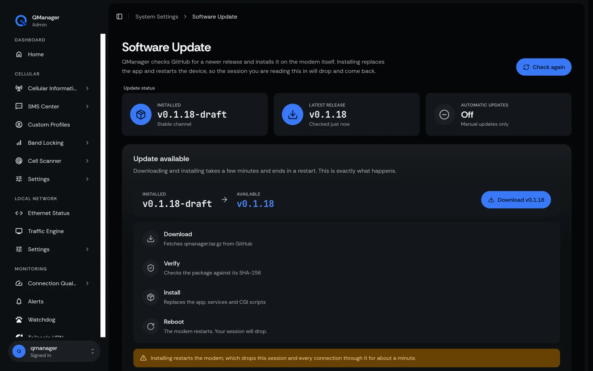This screenshot has height=371, width=593.
Task: Open the Alerts page
Action: [x=54, y=302]
